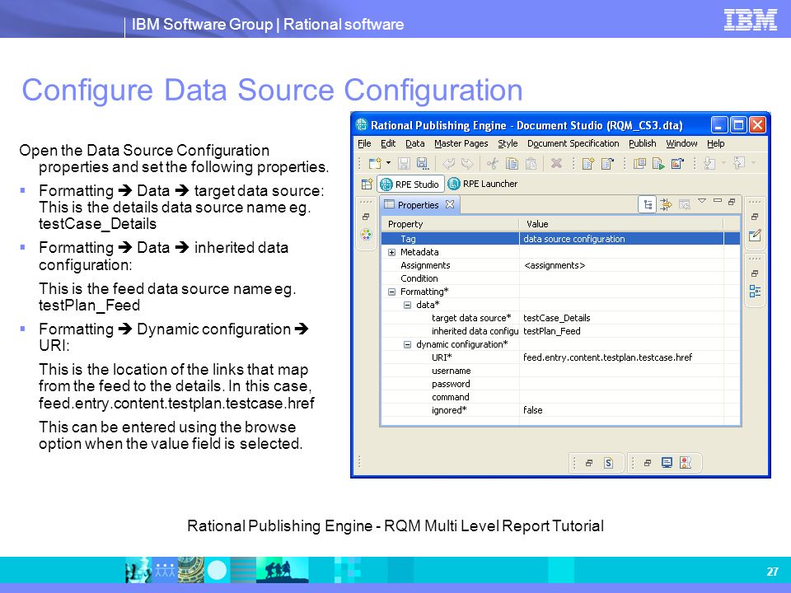The height and width of the screenshot is (593, 791).
Task: Click the Save toolbar icon
Action: click(x=404, y=163)
